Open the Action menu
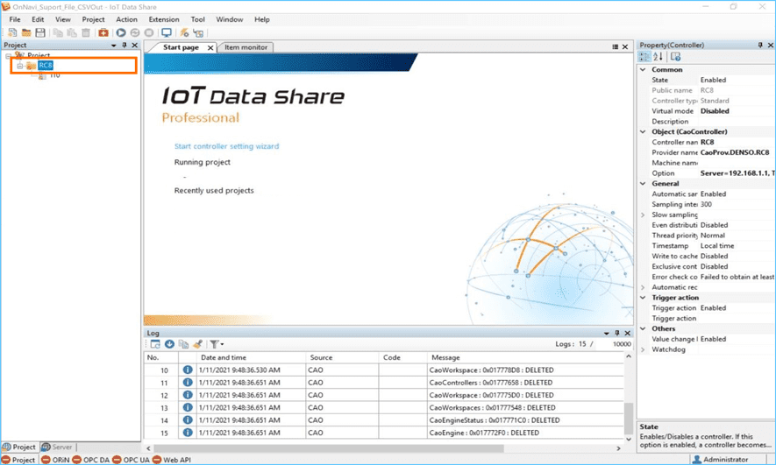Viewport: 776px width, 465px height. click(126, 20)
